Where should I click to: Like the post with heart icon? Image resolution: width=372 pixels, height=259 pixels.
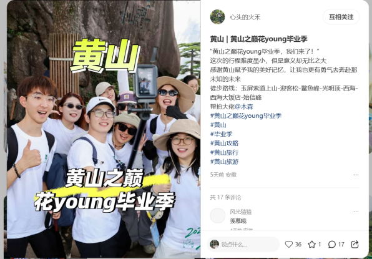tap(289, 244)
